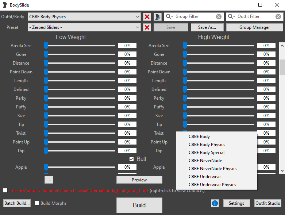Clear the Outfit Filter text
Viewport: 285px width, 215px height.
278,17
